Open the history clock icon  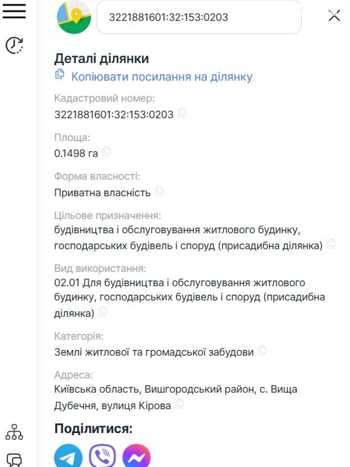pos(14,45)
